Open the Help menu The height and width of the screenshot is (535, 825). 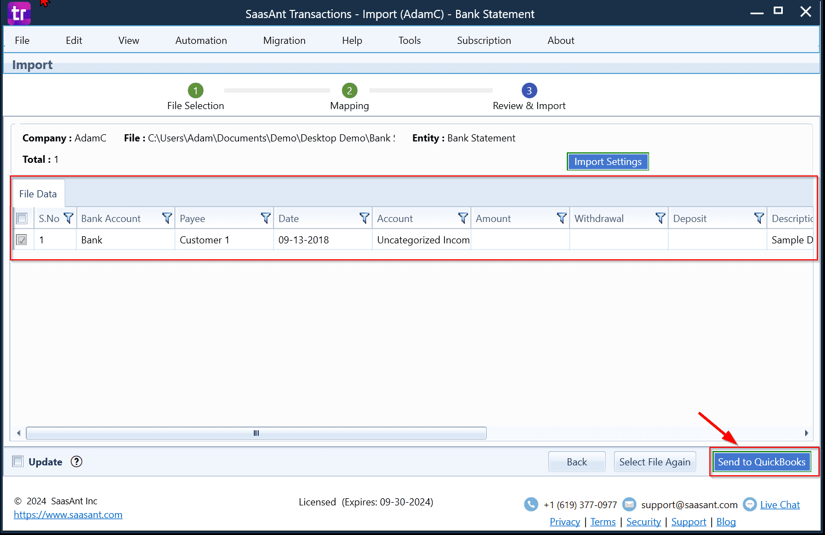[352, 41]
